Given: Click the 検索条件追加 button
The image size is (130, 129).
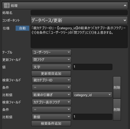Looking at the screenshot, I should [x=51, y=123].
